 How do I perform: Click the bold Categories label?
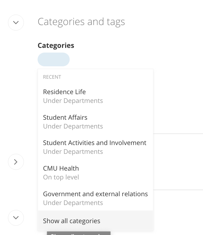click(x=56, y=45)
